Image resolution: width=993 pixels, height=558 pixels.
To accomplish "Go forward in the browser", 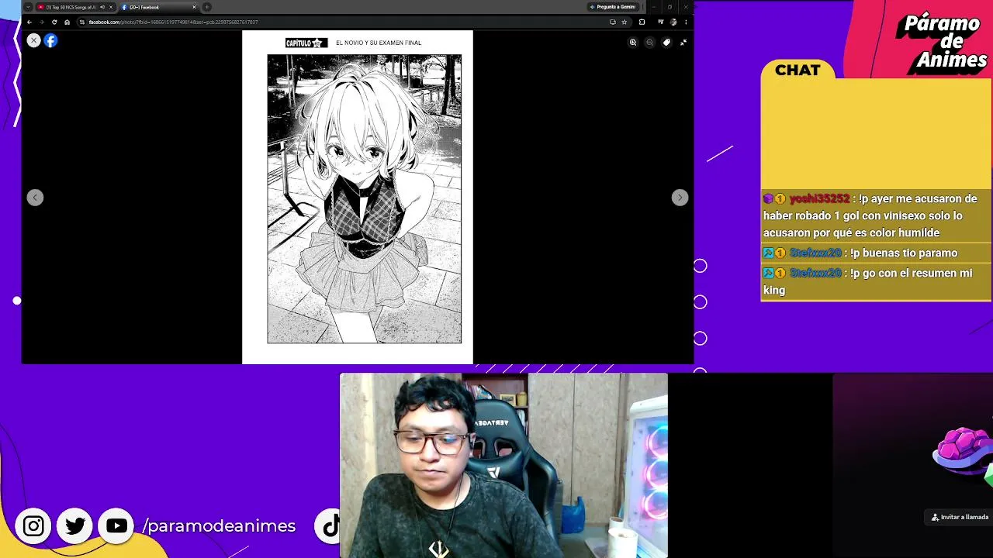I will (42, 22).
